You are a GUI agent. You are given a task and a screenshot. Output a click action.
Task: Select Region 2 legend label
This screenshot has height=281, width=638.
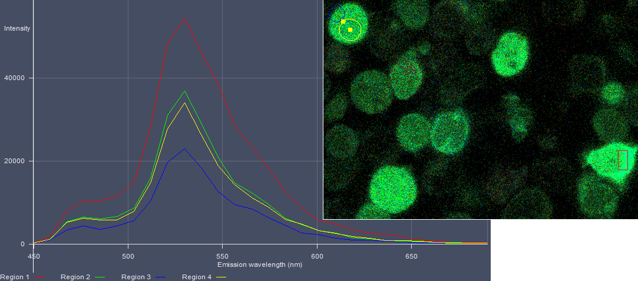pos(75,277)
